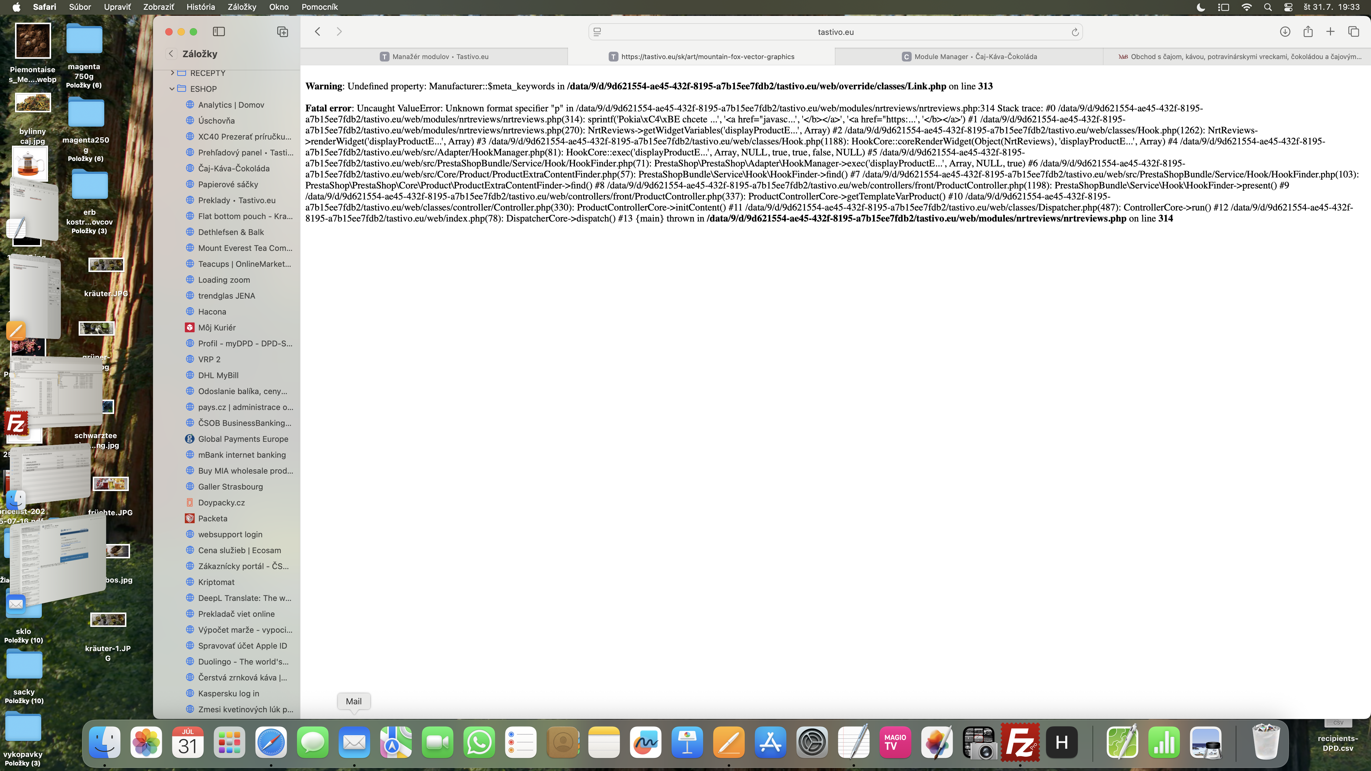Open the Doypacky.cz bookmark

pyautogui.click(x=221, y=502)
